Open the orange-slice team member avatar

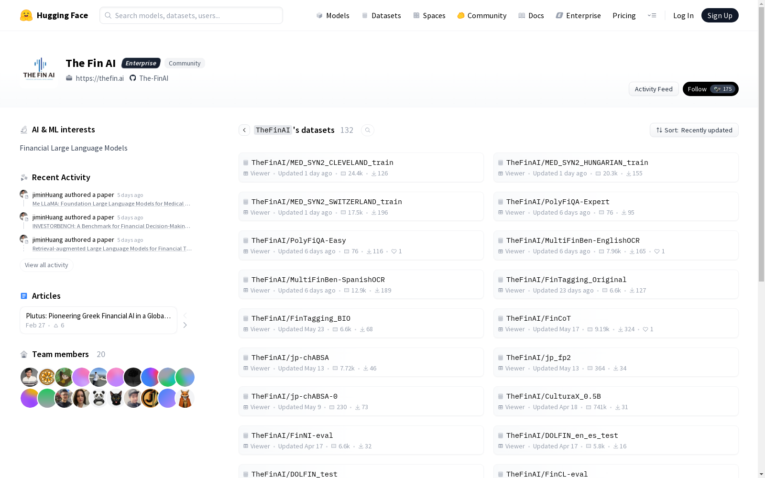point(47,377)
